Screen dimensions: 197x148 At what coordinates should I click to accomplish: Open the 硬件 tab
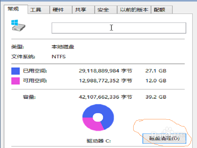click(x=61, y=10)
